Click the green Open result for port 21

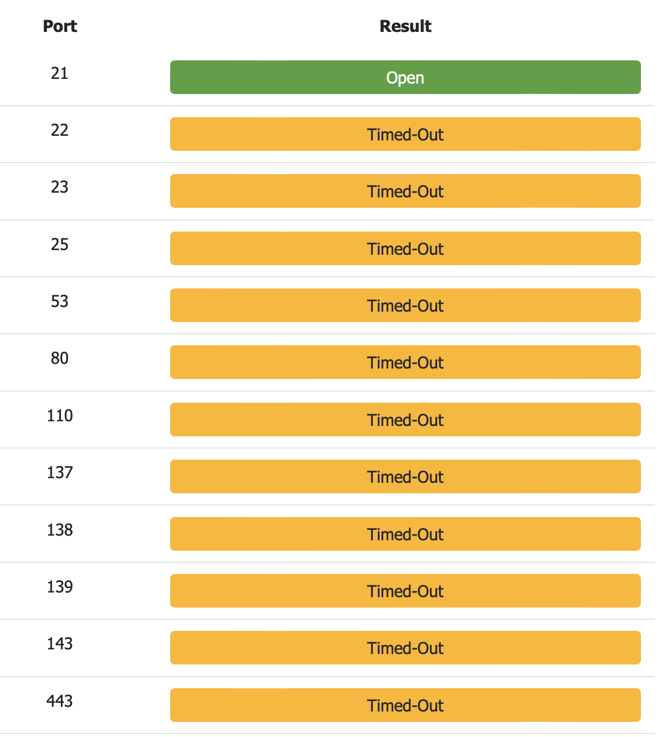pyautogui.click(x=405, y=77)
